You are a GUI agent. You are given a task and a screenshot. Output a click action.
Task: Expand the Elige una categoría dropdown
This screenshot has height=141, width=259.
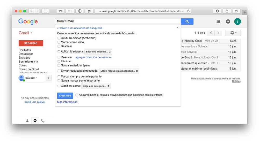pyautogui.click(x=96, y=86)
